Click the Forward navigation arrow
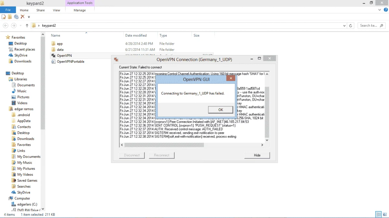Viewport: 389px width, 218px height. tap(14, 26)
